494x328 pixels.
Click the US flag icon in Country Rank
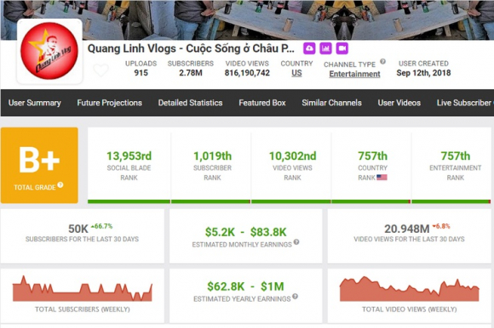tap(382, 178)
